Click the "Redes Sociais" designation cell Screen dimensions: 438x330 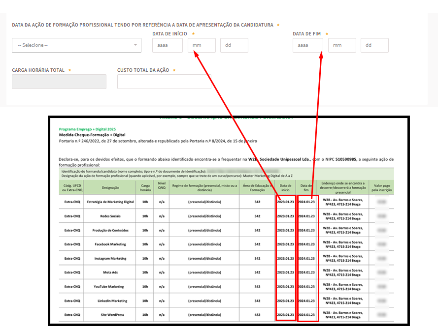(x=110, y=216)
